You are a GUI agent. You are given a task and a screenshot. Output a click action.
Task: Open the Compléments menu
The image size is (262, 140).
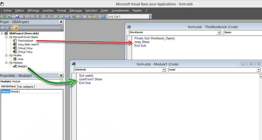coord(120,10)
